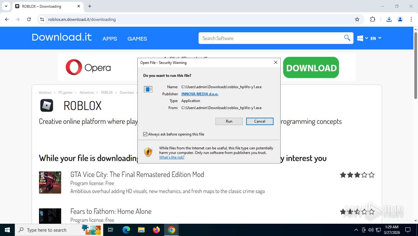Open the Chrome extensions puzzle icon

tap(373, 19)
